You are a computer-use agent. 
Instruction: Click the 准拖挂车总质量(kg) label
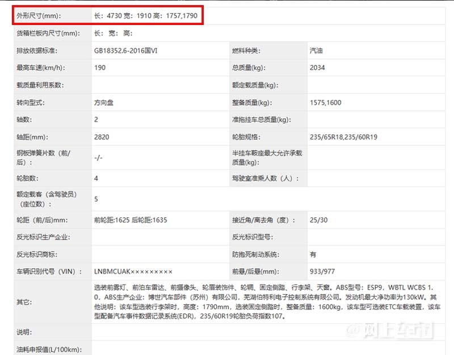click(x=261, y=120)
